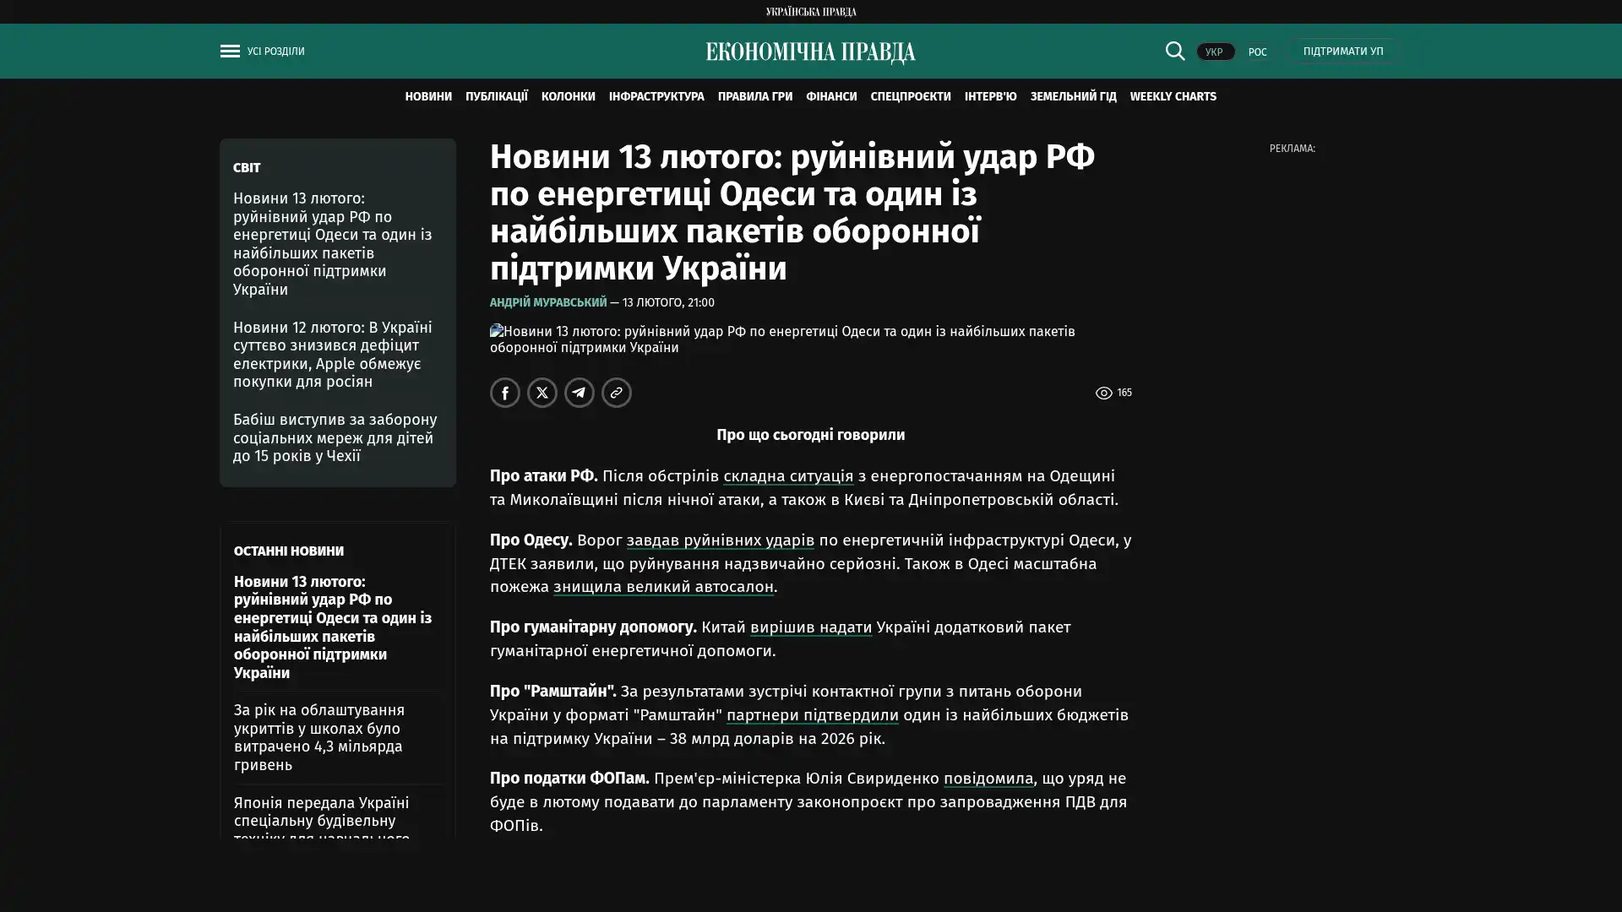
Task: Click the Ukrainska Pravda top logo
Action: pos(810,11)
